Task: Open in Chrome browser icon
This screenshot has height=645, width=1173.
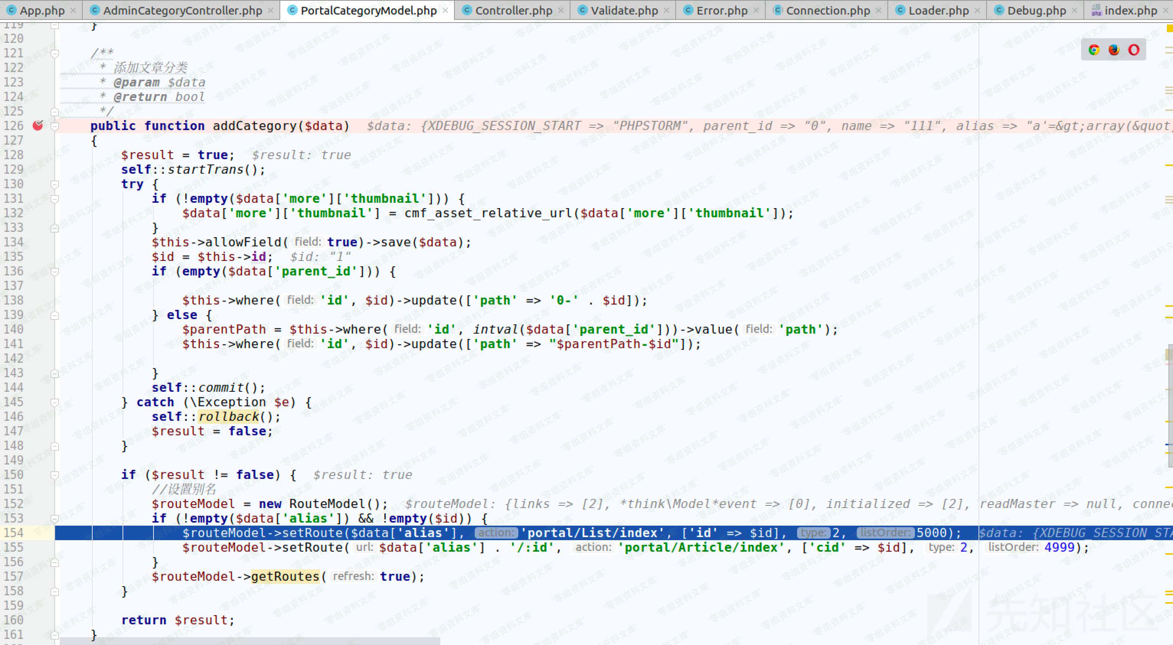Action: (x=1094, y=50)
